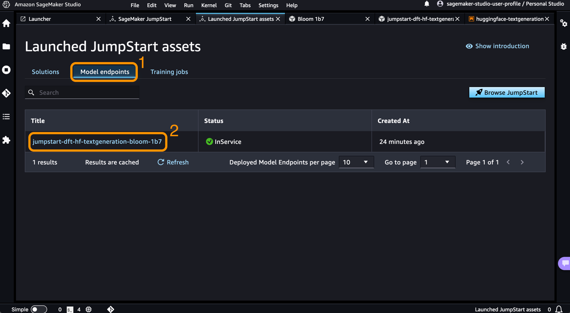The width and height of the screenshot is (570, 313).
Task: Click the Created At column header
Action: point(458,121)
